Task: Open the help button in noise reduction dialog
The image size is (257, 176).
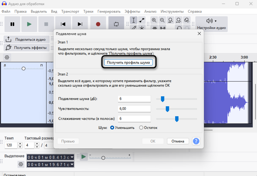Action: pyautogui.click(x=196, y=141)
